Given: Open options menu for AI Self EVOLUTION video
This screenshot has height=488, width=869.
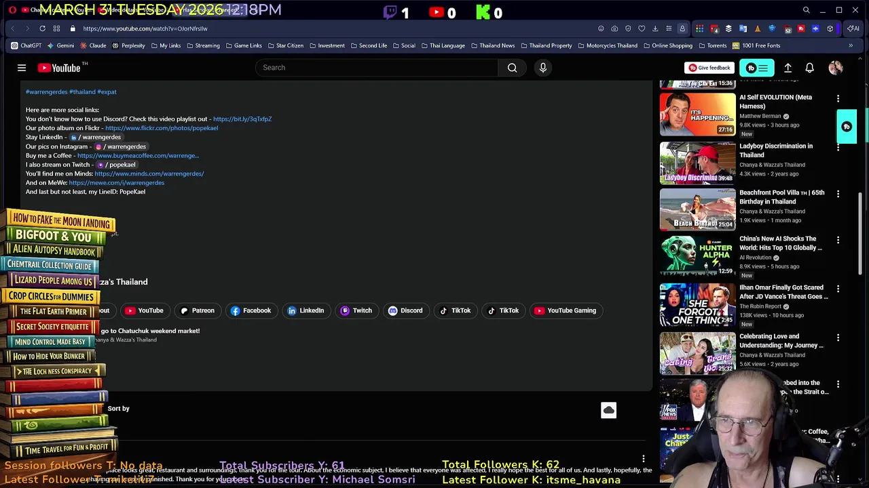Looking at the screenshot, I should click(x=838, y=99).
